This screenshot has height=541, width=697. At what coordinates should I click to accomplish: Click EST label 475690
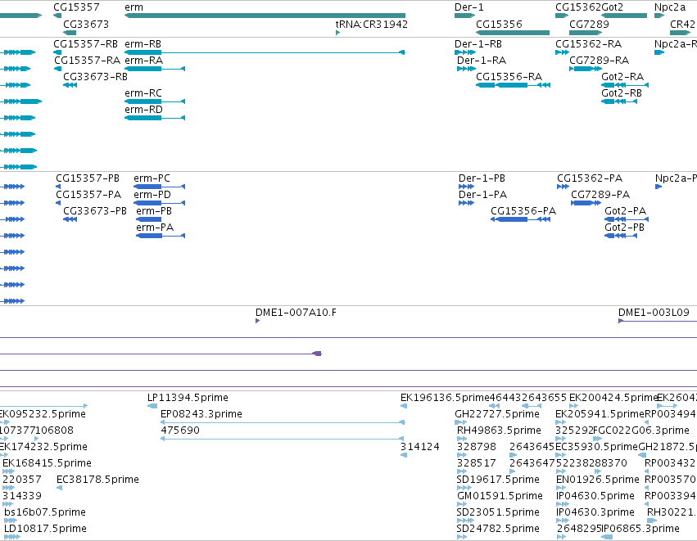180,431
